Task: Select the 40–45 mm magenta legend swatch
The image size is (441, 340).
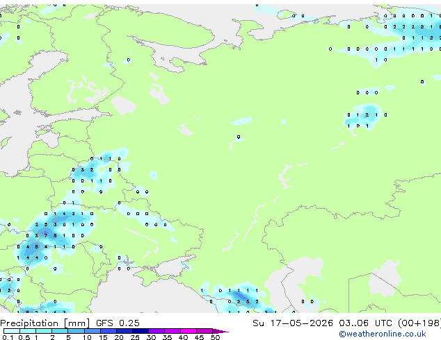Action: pyautogui.click(x=189, y=331)
